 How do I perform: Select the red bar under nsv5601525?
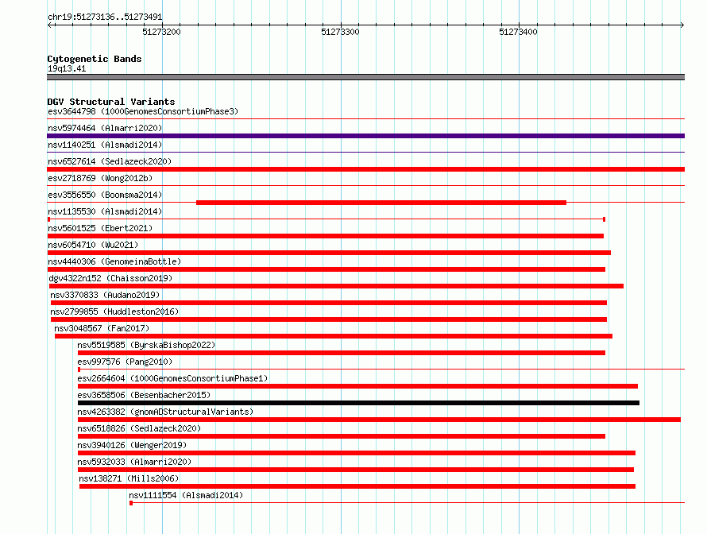[325, 236]
